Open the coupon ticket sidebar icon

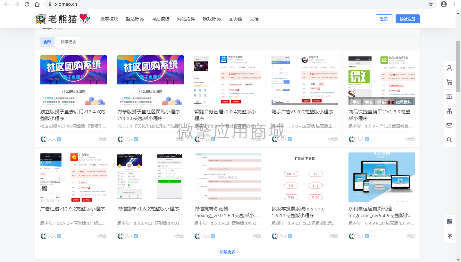point(449,97)
